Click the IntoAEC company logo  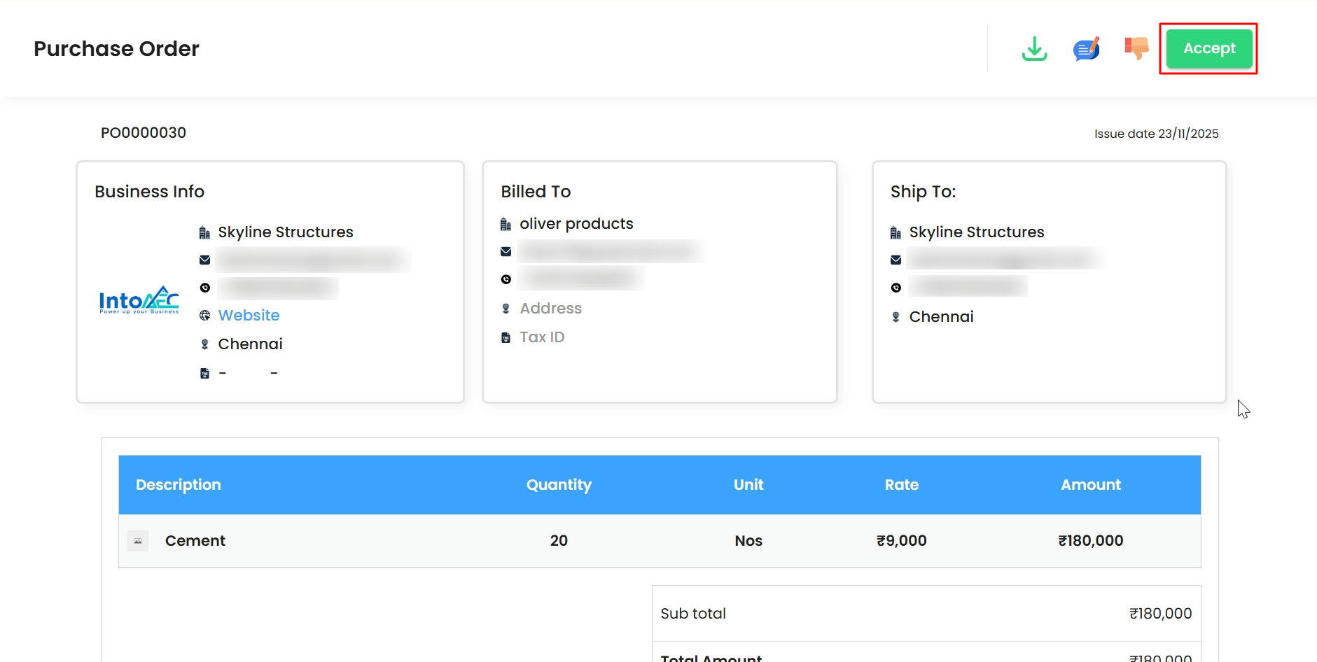[139, 300]
